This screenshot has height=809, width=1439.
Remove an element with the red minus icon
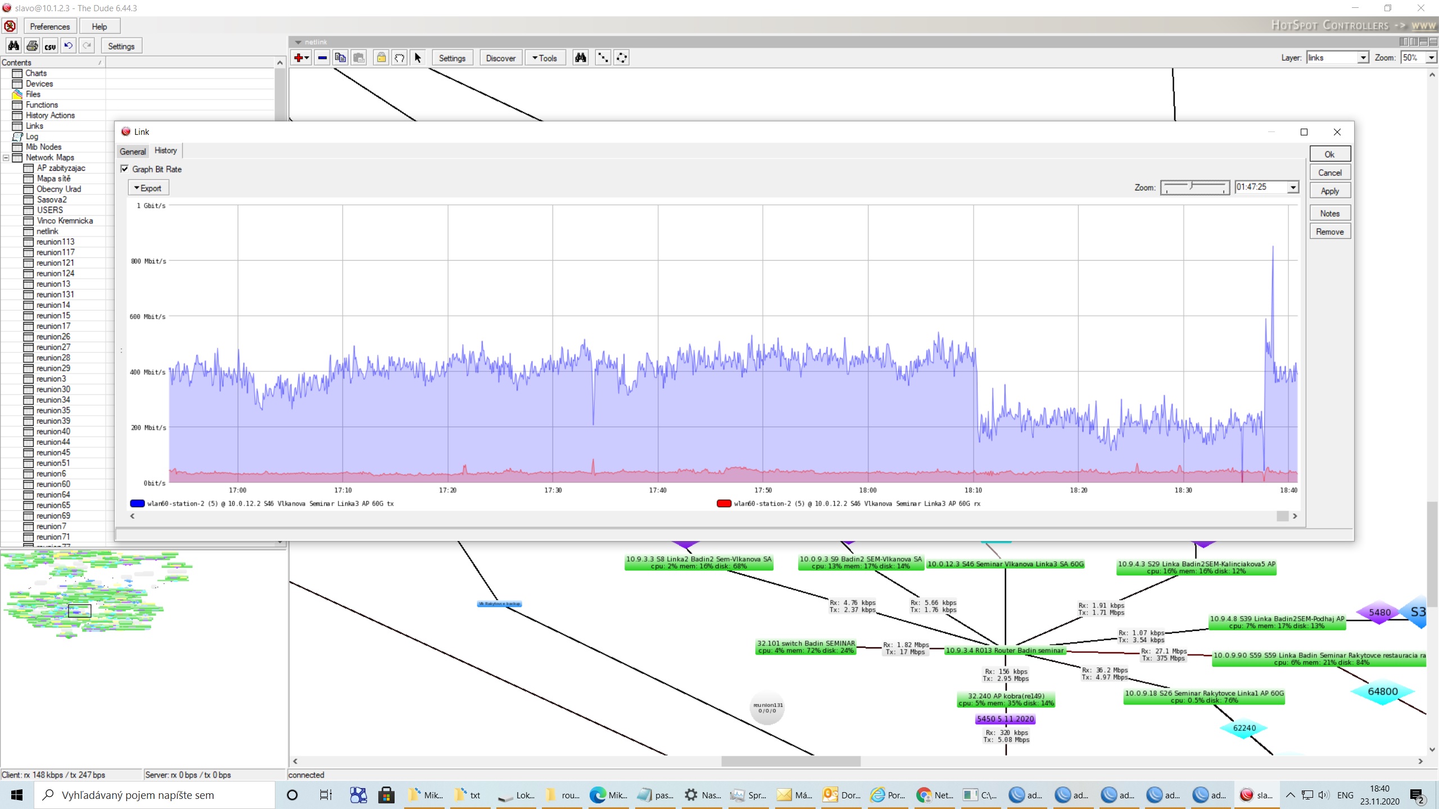click(322, 58)
